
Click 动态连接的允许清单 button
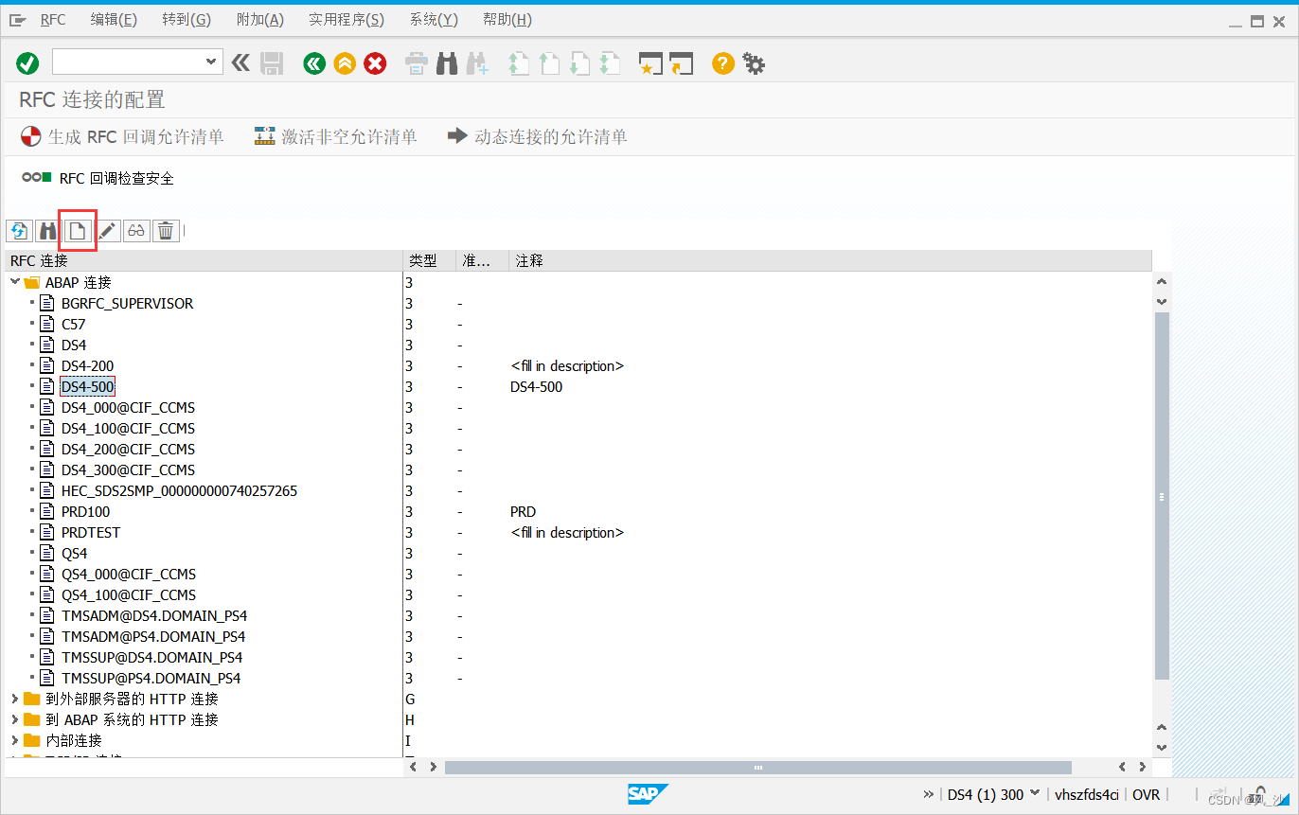[537, 137]
